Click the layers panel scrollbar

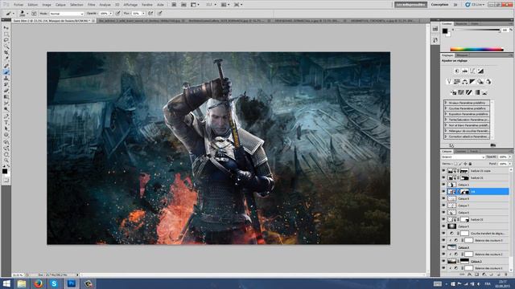pos(511,219)
